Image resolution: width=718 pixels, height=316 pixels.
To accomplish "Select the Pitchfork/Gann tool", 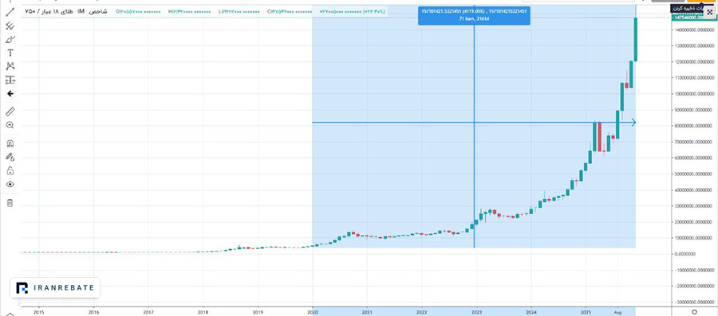I will (10, 26).
